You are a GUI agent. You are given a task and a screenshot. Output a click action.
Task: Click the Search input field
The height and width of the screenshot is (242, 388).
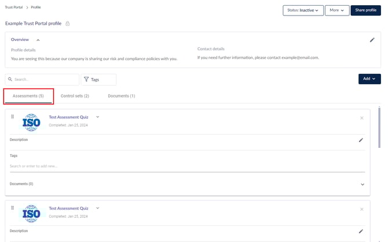[x=43, y=80]
